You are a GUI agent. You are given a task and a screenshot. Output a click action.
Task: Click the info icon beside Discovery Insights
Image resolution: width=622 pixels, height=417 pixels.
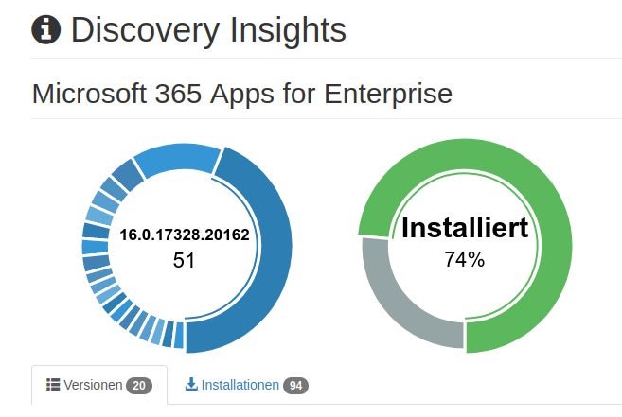pyautogui.click(x=46, y=29)
